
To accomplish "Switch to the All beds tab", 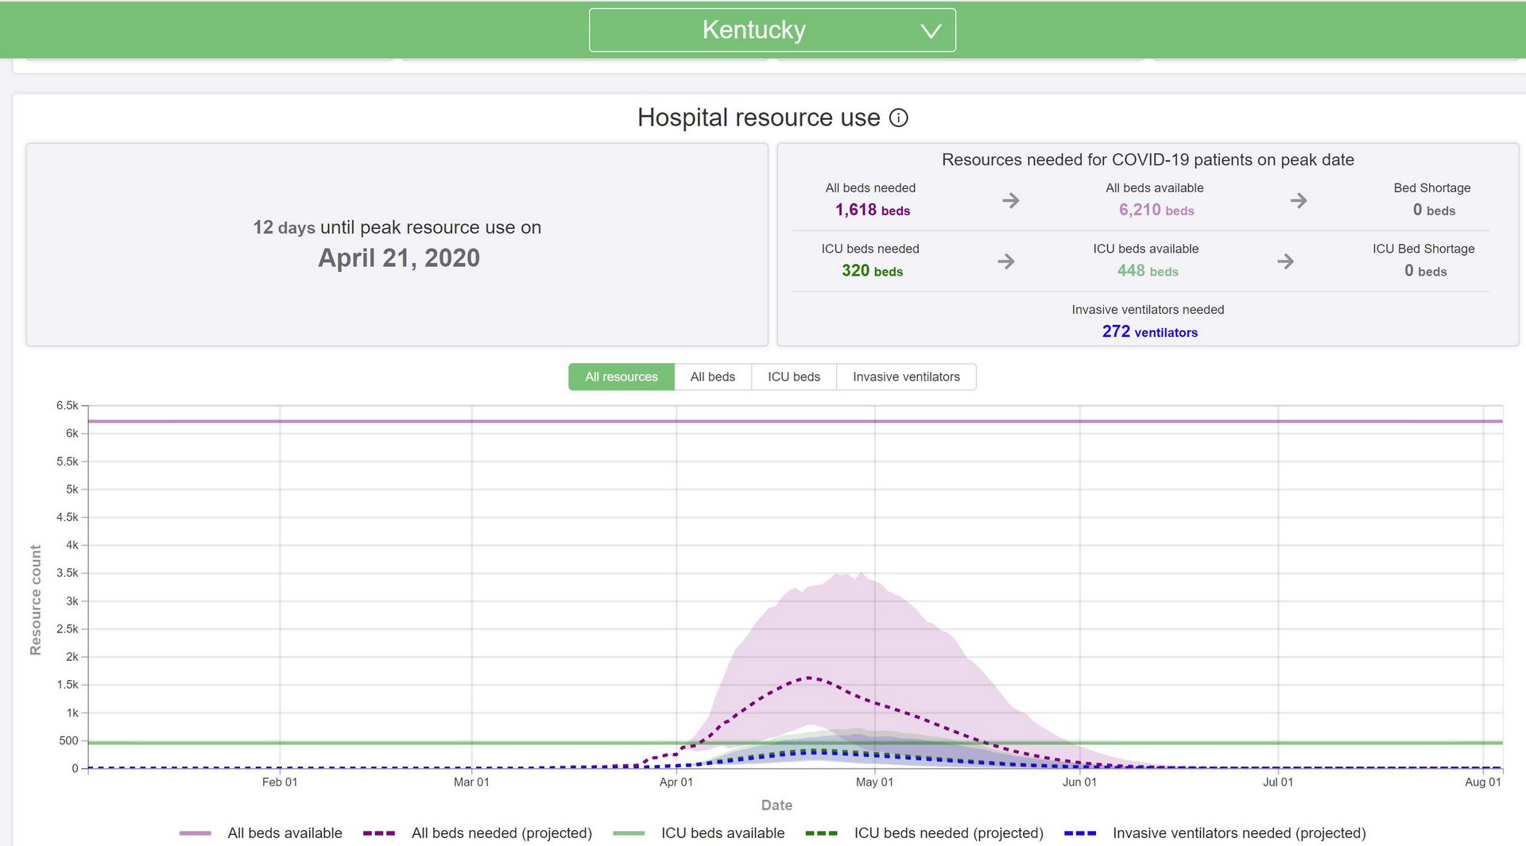I will [x=712, y=377].
